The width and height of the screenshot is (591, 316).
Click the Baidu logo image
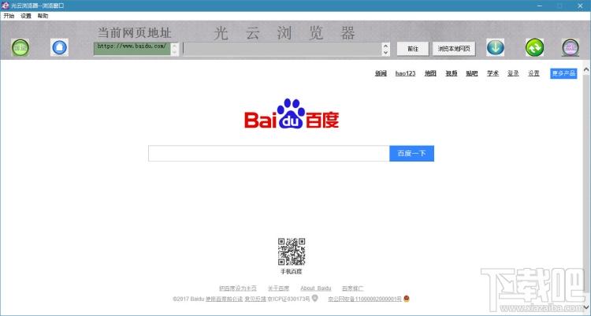click(x=292, y=113)
